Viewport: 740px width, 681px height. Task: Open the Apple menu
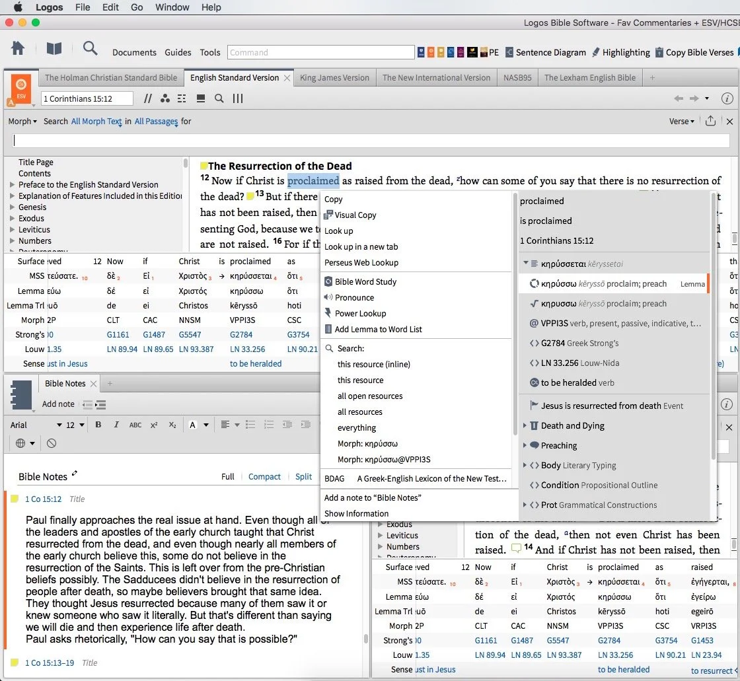coord(18,7)
